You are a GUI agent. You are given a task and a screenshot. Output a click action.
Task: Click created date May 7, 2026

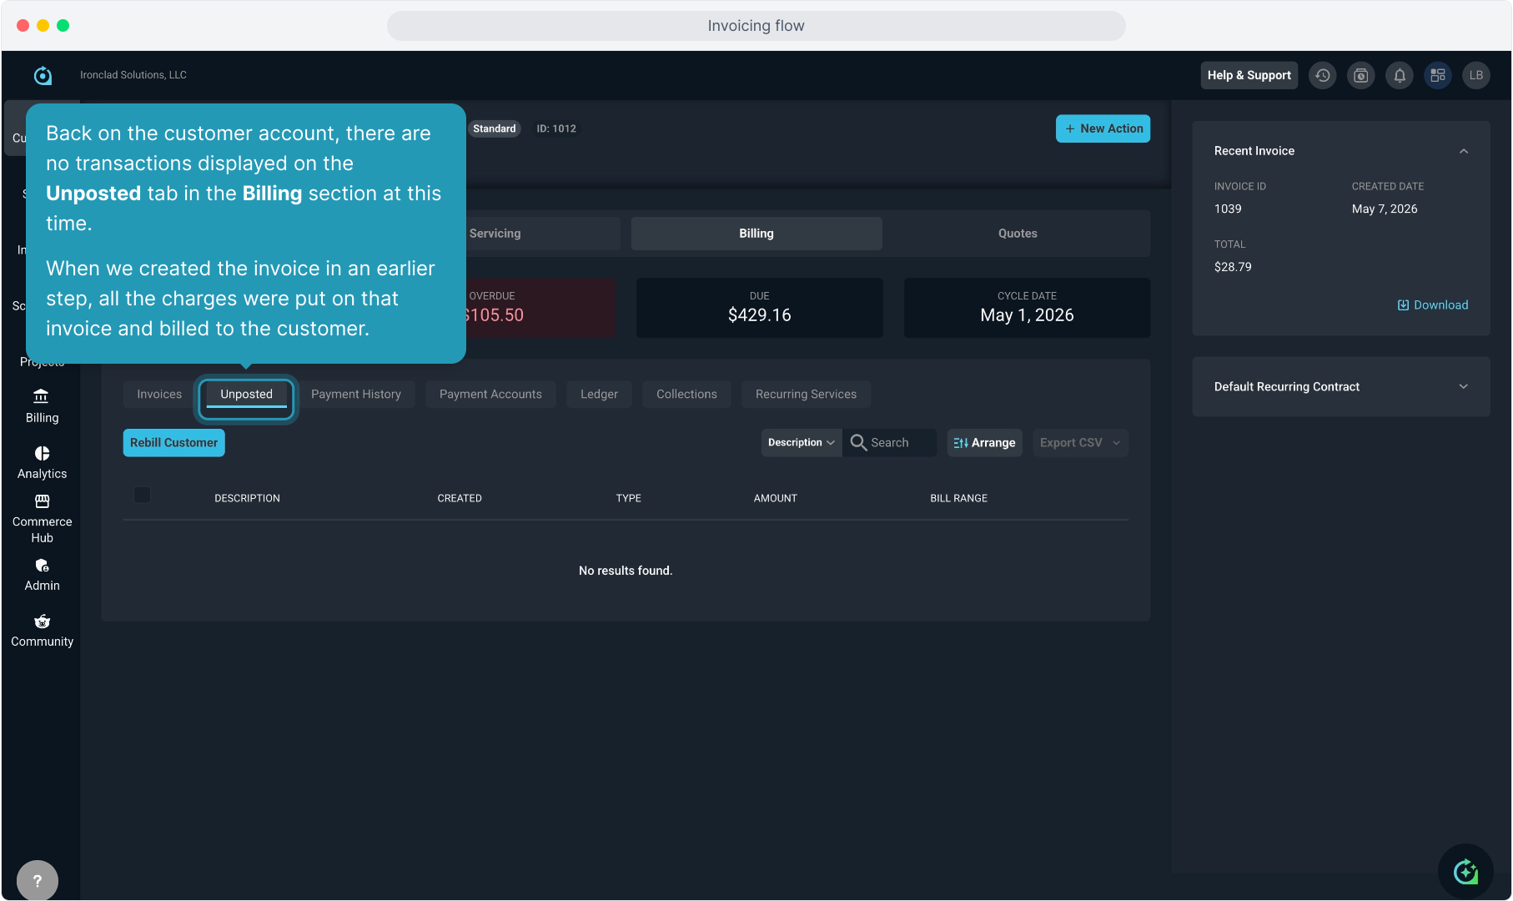coord(1385,209)
